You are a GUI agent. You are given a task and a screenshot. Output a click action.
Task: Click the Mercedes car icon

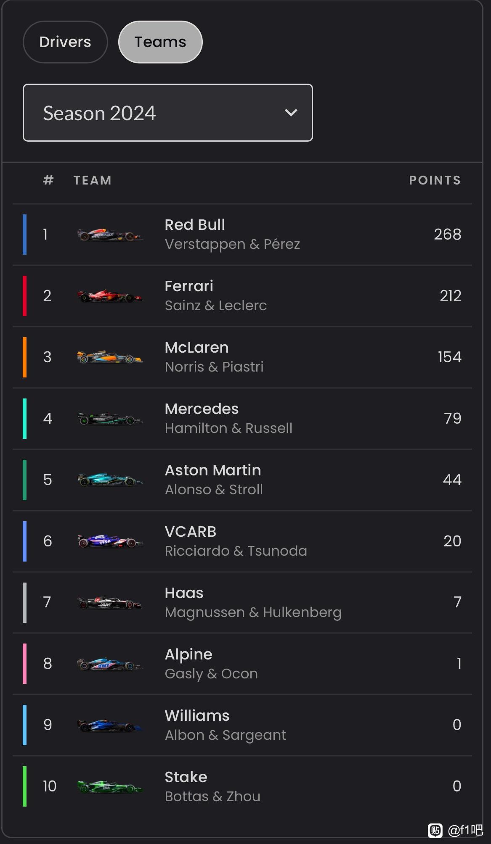pyautogui.click(x=110, y=419)
